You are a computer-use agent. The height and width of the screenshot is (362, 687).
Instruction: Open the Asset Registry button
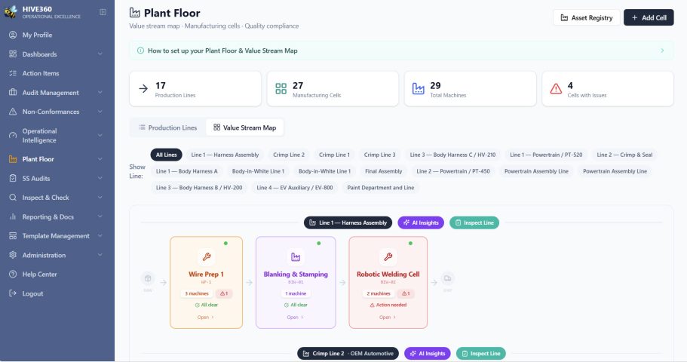click(586, 17)
